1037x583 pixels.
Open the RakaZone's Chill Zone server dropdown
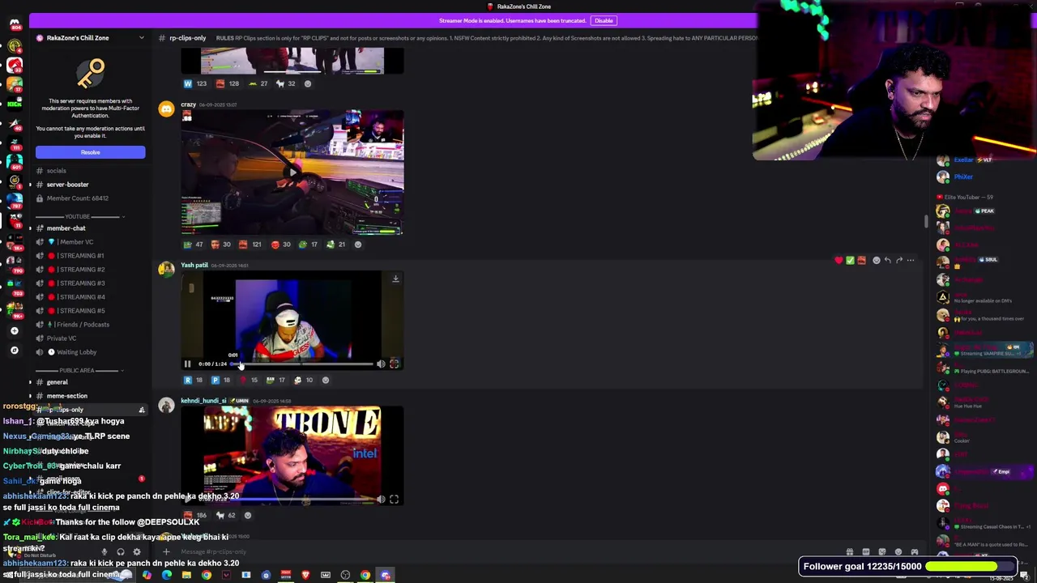pyautogui.click(x=141, y=38)
